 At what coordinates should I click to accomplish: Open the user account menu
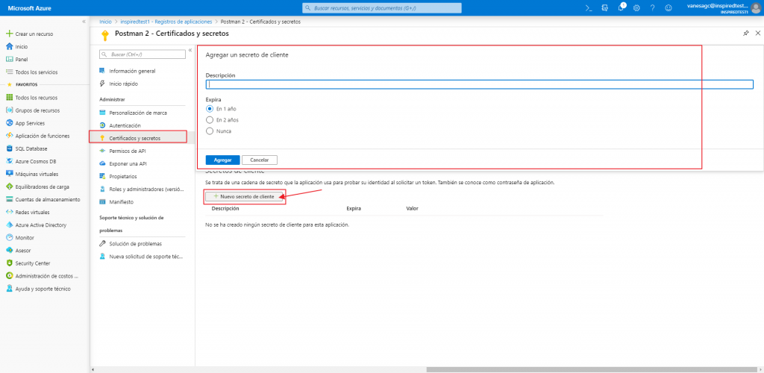click(x=716, y=7)
